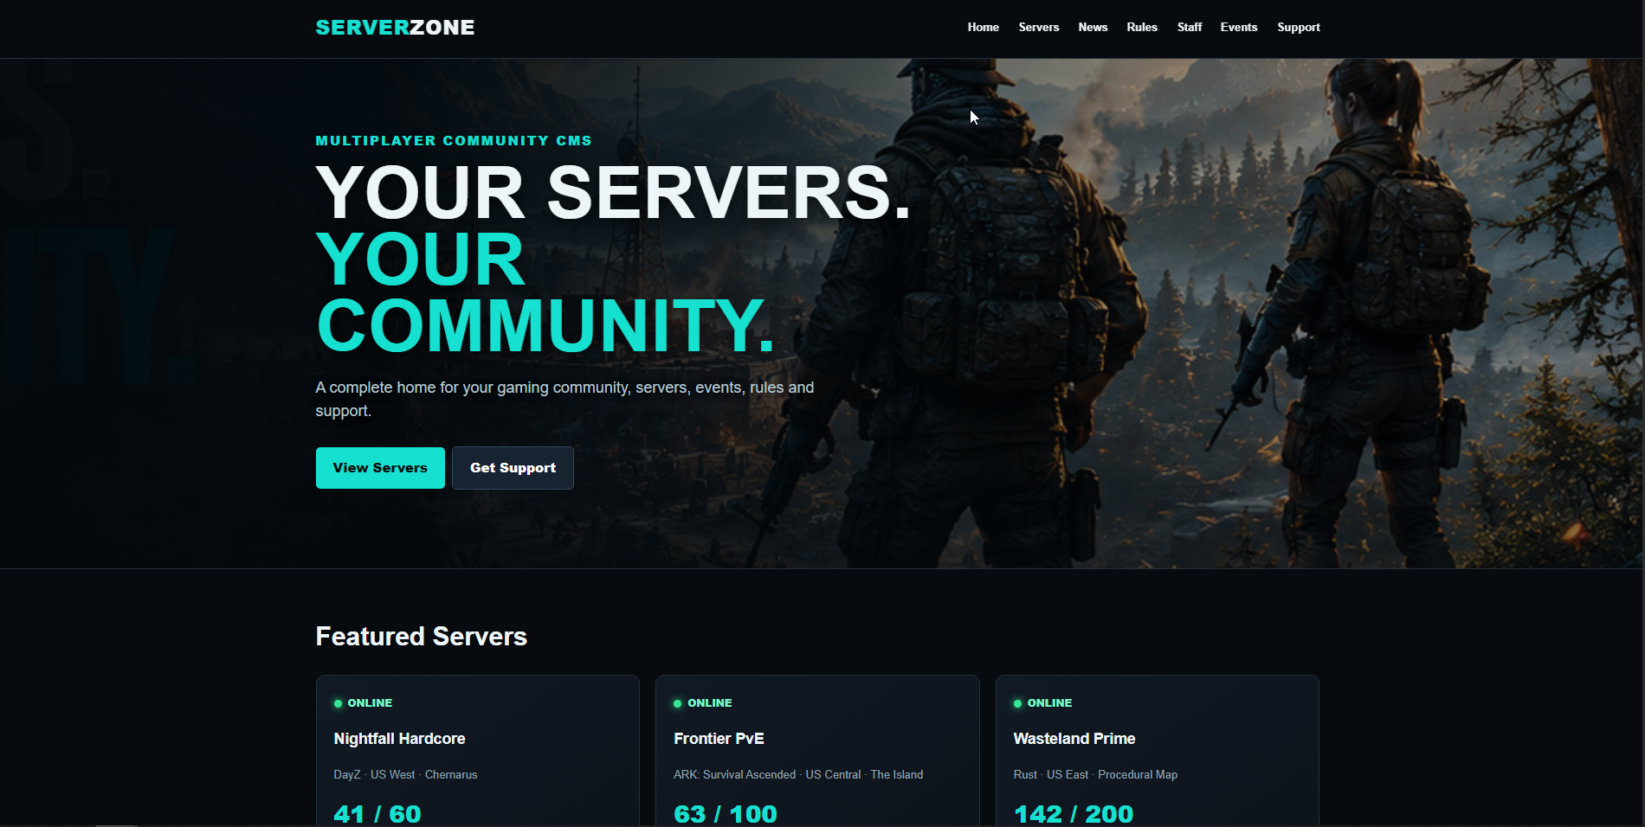
Task: Open the Staff nav link
Action: pos(1190,28)
